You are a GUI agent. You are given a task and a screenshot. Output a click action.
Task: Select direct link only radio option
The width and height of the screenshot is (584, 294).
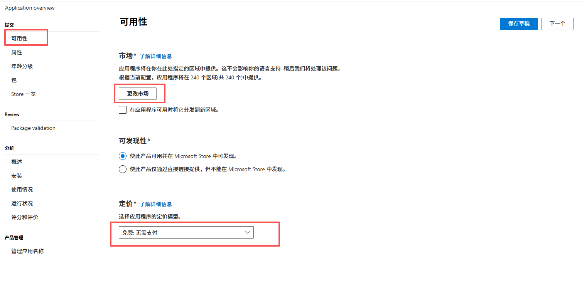[x=123, y=169]
